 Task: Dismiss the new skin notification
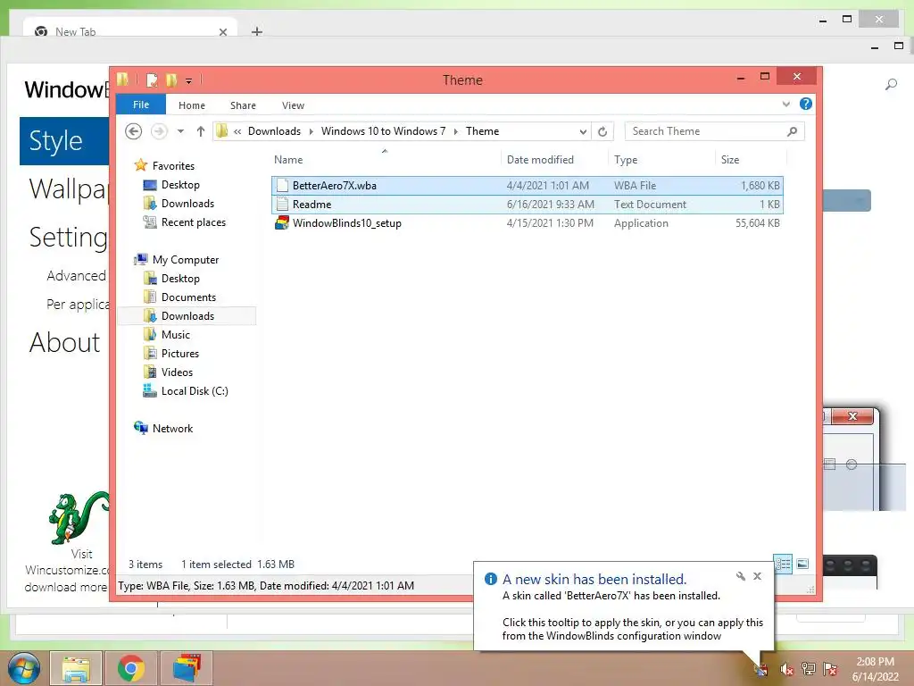click(757, 576)
